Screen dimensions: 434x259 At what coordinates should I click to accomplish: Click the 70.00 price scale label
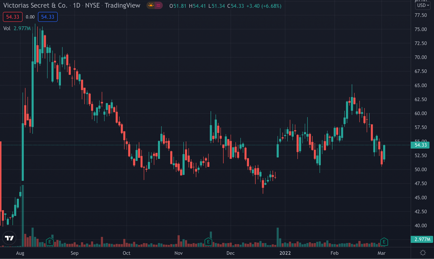tap(421, 57)
